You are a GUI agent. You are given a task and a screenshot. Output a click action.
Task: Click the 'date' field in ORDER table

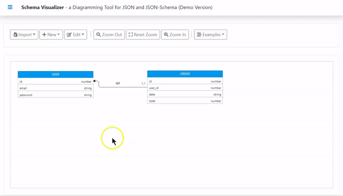(185, 95)
